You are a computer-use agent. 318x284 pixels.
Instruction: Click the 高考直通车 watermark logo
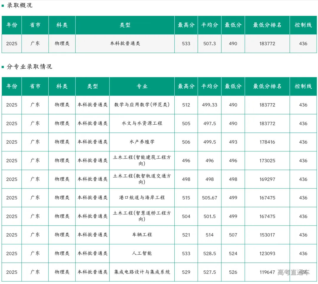pos(293,272)
